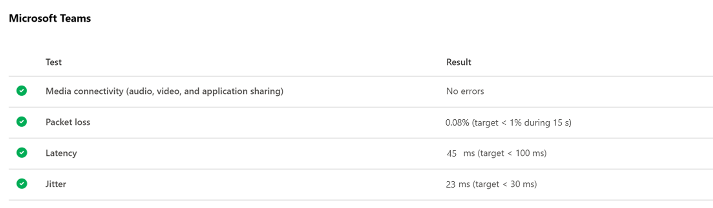This screenshot has width=713, height=208.
Task: Select the 'Packet loss' test label
Action: (x=68, y=122)
